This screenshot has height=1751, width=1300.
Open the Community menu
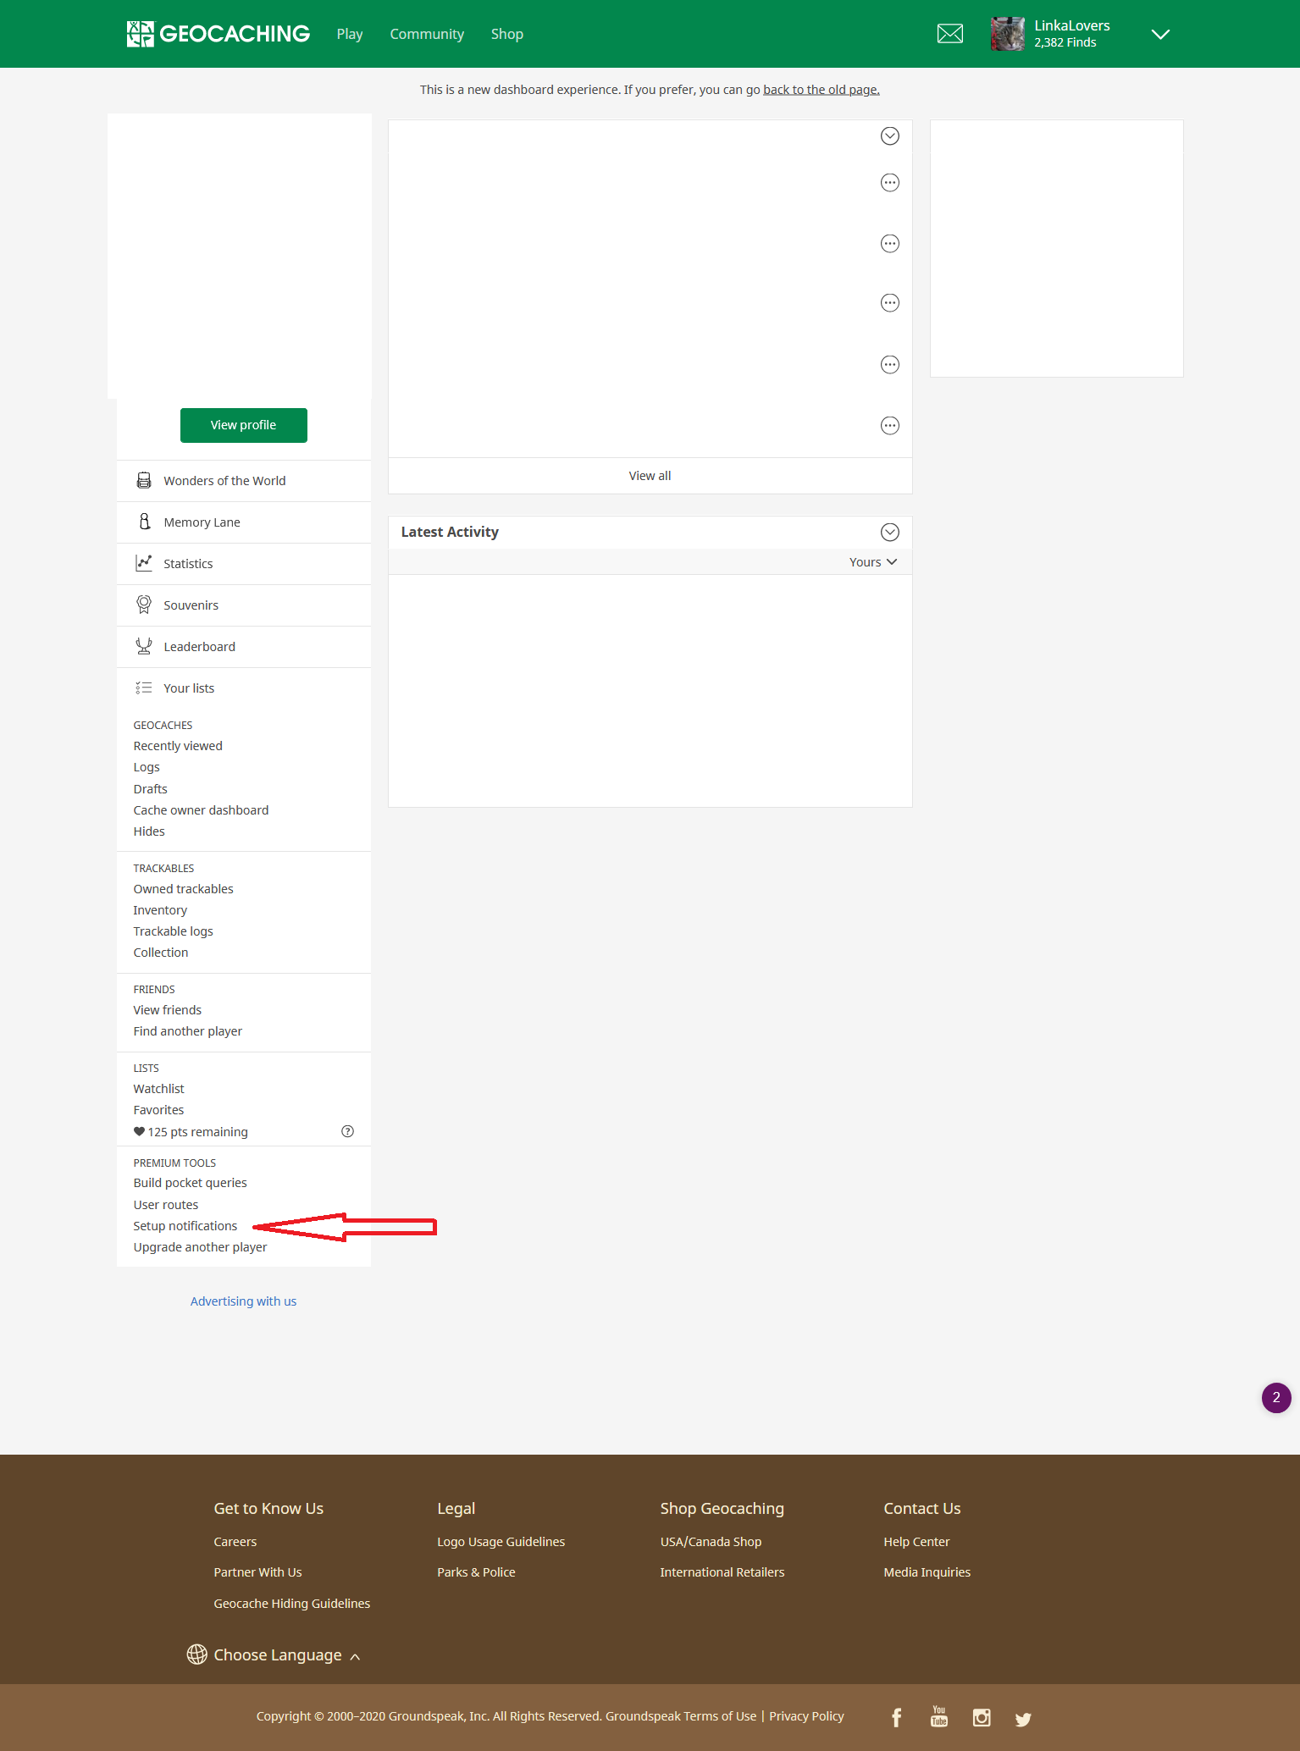[427, 34]
